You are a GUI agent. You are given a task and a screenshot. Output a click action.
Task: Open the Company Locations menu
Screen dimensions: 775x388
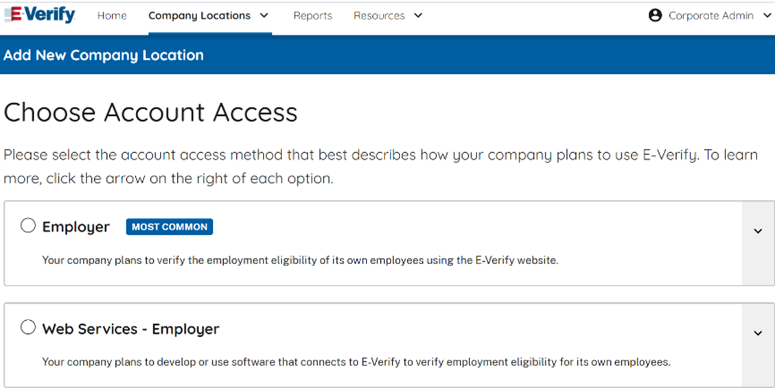click(x=199, y=16)
